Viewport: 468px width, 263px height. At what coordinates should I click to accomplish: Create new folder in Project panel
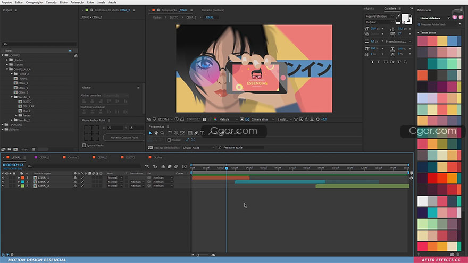(9, 149)
